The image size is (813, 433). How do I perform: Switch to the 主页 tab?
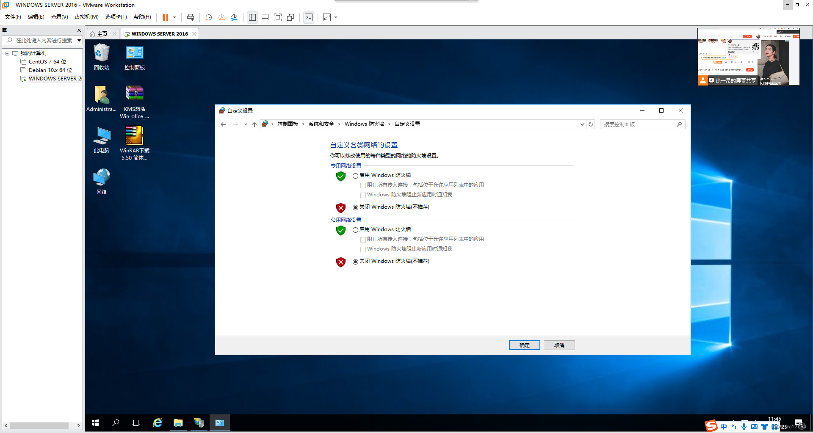(x=102, y=34)
